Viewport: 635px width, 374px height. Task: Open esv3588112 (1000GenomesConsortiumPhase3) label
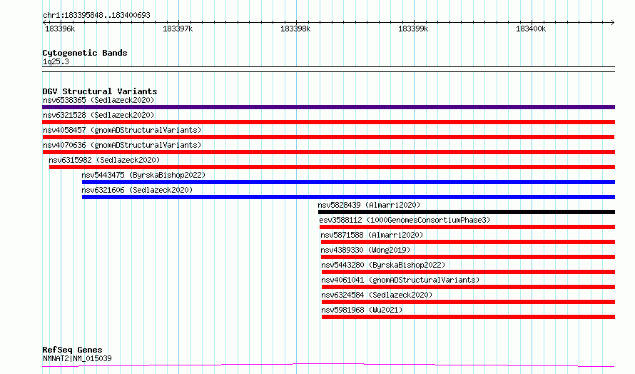pos(405,220)
